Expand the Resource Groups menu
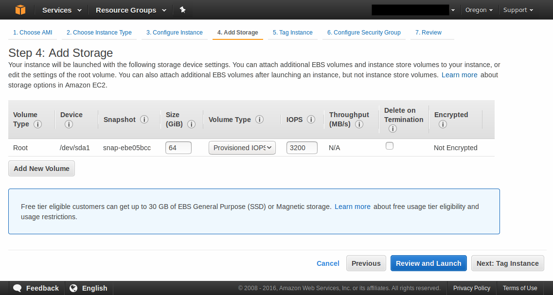 [x=130, y=10]
